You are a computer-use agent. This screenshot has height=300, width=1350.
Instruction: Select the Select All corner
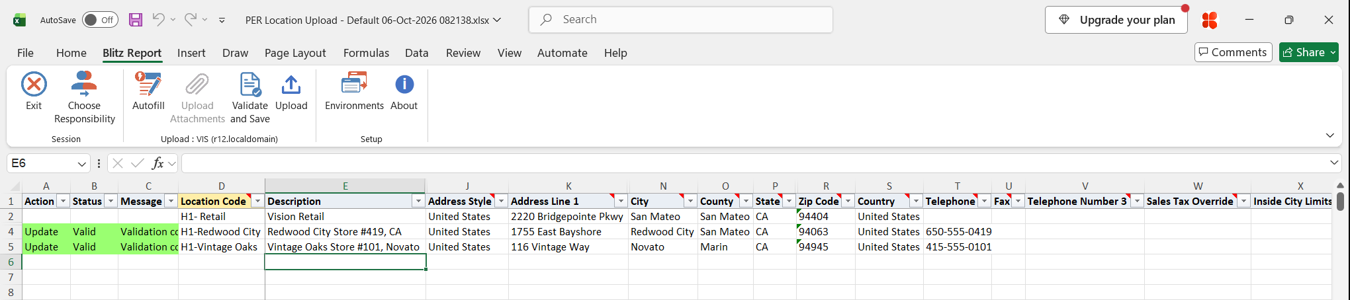pyautogui.click(x=11, y=186)
